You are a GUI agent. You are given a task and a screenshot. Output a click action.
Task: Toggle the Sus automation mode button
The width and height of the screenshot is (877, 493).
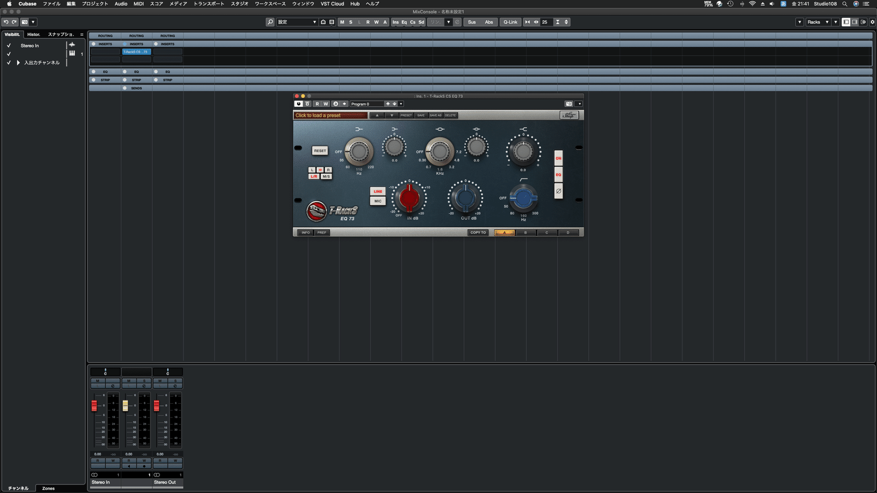pyautogui.click(x=472, y=22)
